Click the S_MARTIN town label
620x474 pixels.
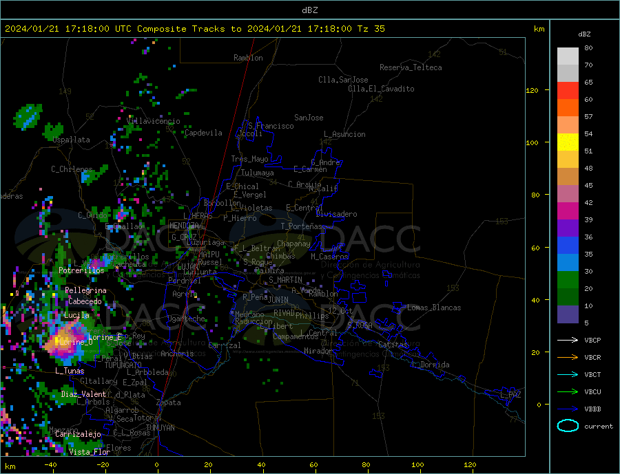coord(285,280)
